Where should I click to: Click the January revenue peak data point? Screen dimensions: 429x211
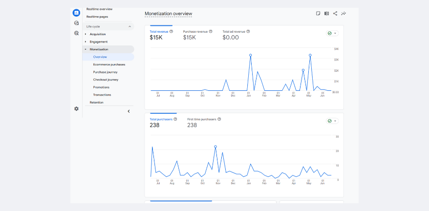(x=250, y=55)
